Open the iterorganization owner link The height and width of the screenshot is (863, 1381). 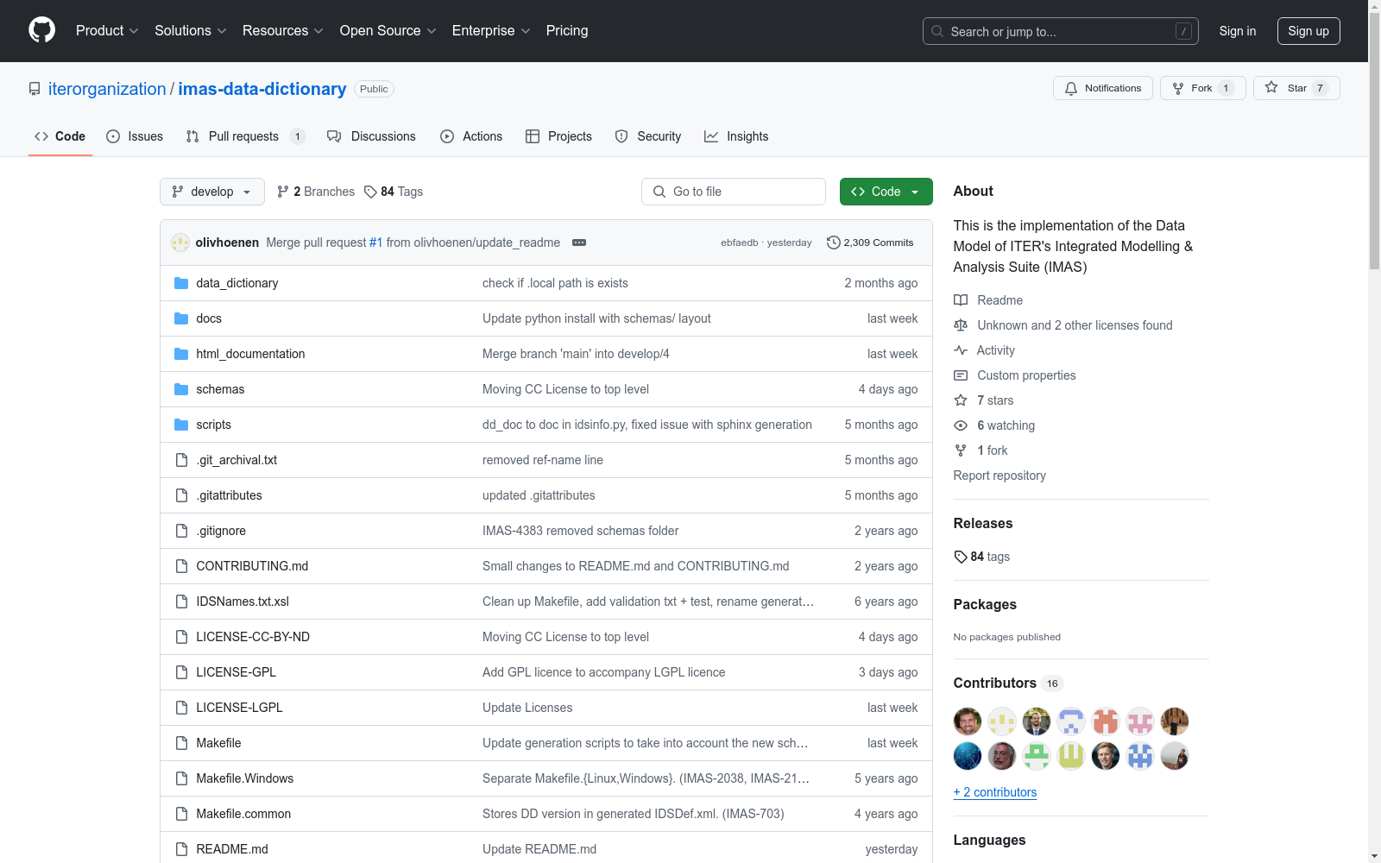[x=107, y=89]
